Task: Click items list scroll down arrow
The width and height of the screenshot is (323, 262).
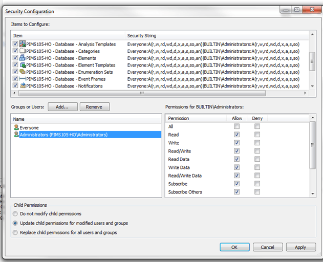Action: [x=312, y=86]
